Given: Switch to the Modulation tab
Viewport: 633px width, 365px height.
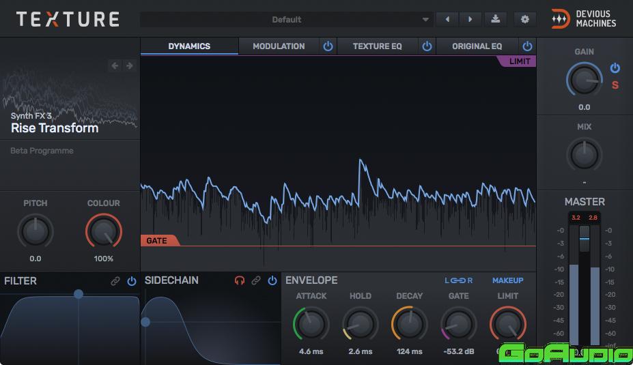Looking at the screenshot, I should [x=279, y=46].
